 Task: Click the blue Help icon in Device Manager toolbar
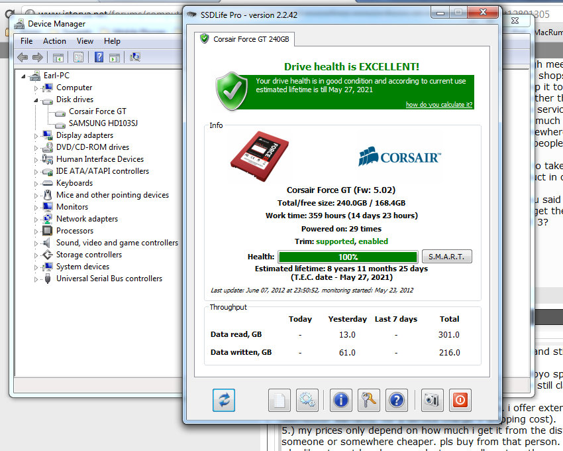99,57
